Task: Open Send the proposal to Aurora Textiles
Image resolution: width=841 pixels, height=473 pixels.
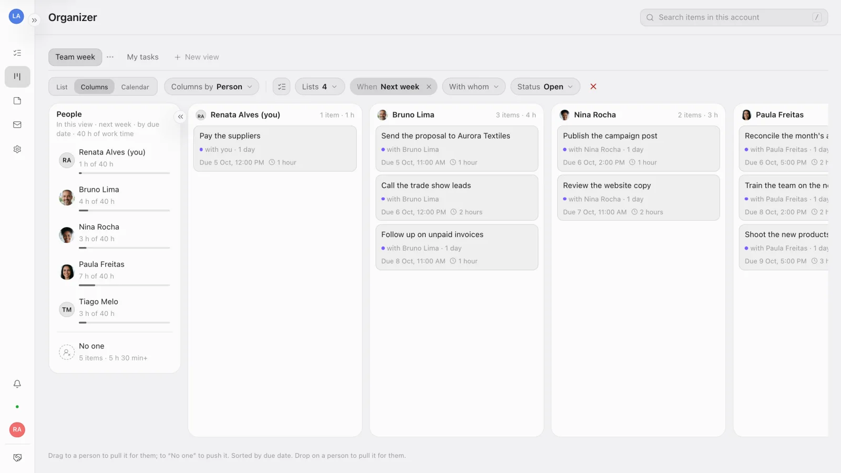Action: point(457,149)
